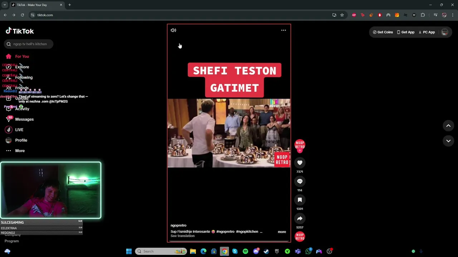Screen dimensions: 458x257
Task: Open the Chrome profile avatar
Action: coord(444,15)
